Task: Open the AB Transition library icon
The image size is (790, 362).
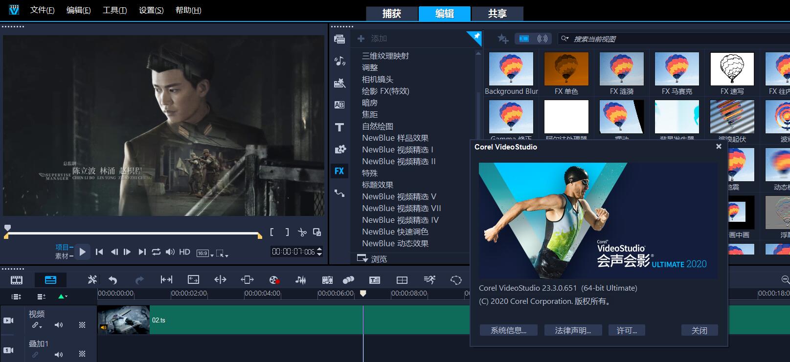Action: click(339, 105)
